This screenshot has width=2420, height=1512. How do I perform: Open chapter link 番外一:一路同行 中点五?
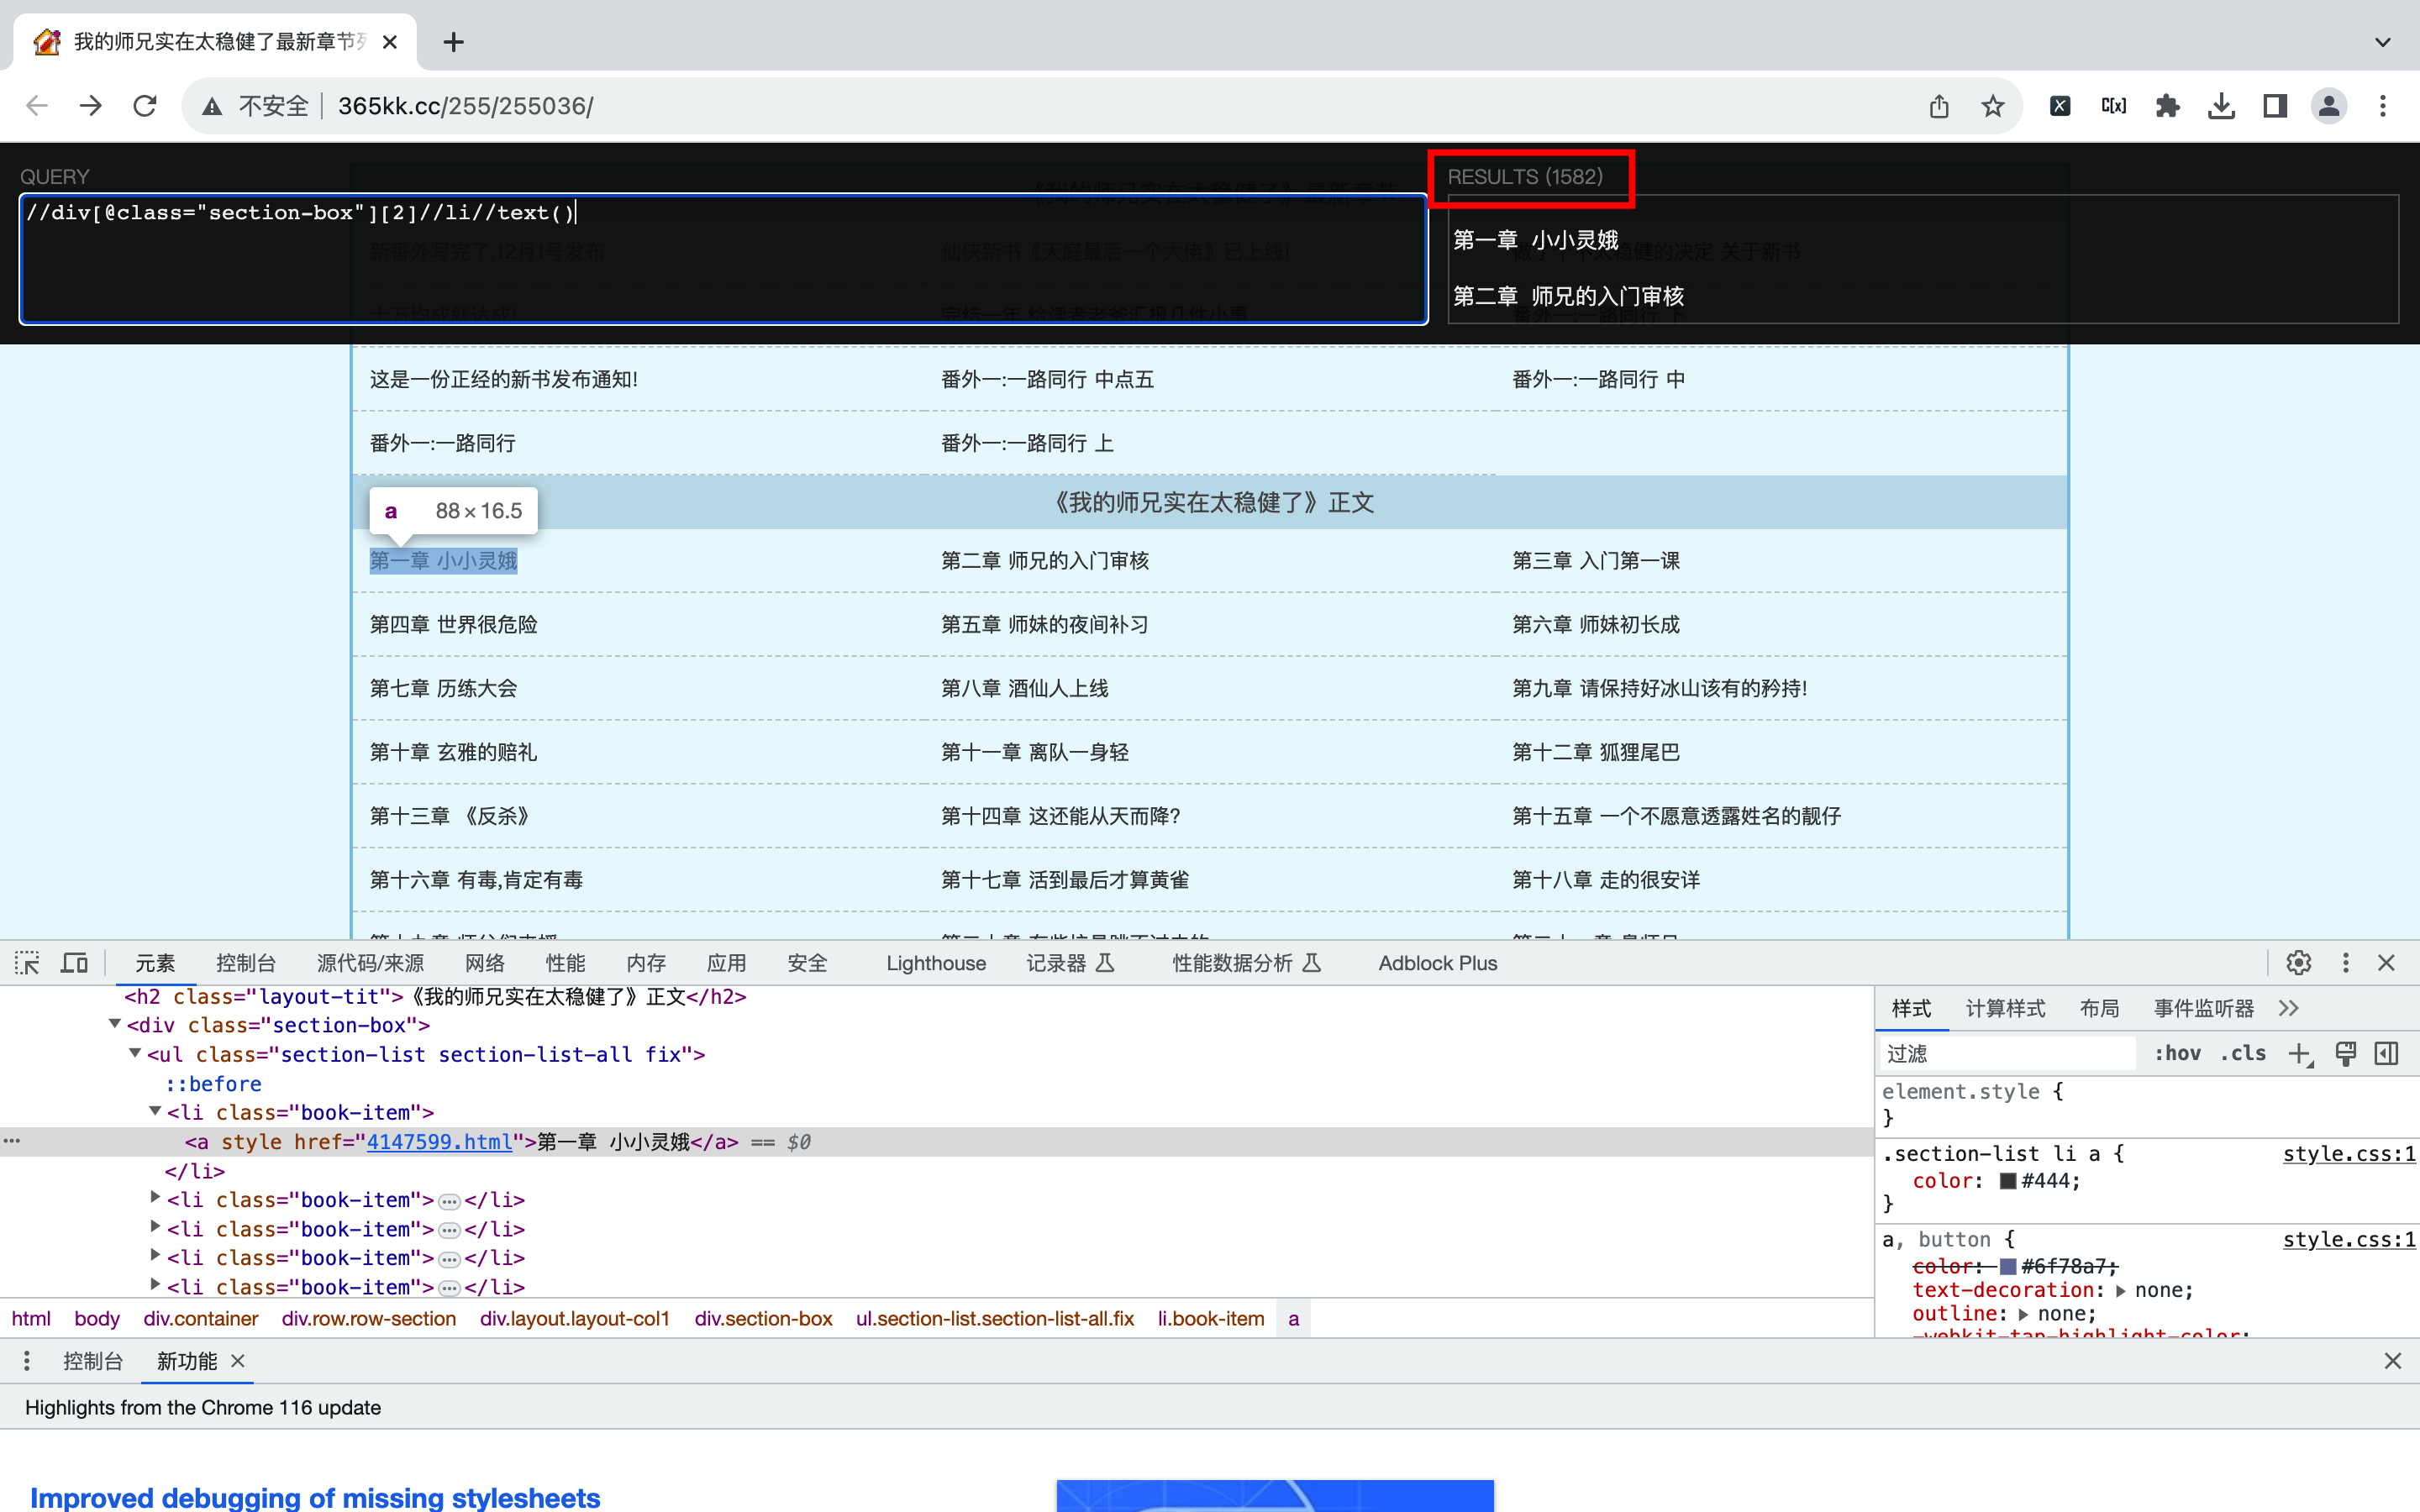[x=1047, y=380]
